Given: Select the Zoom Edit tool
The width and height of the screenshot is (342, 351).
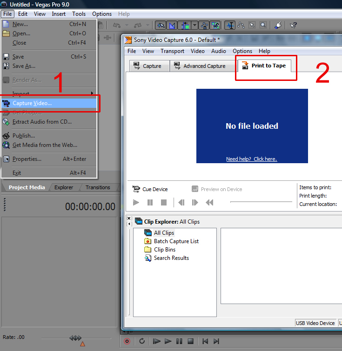Looking at the screenshot, I should tap(263, 25).
